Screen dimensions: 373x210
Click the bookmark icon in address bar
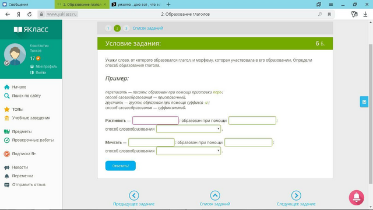pyautogui.click(x=329, y=14)
